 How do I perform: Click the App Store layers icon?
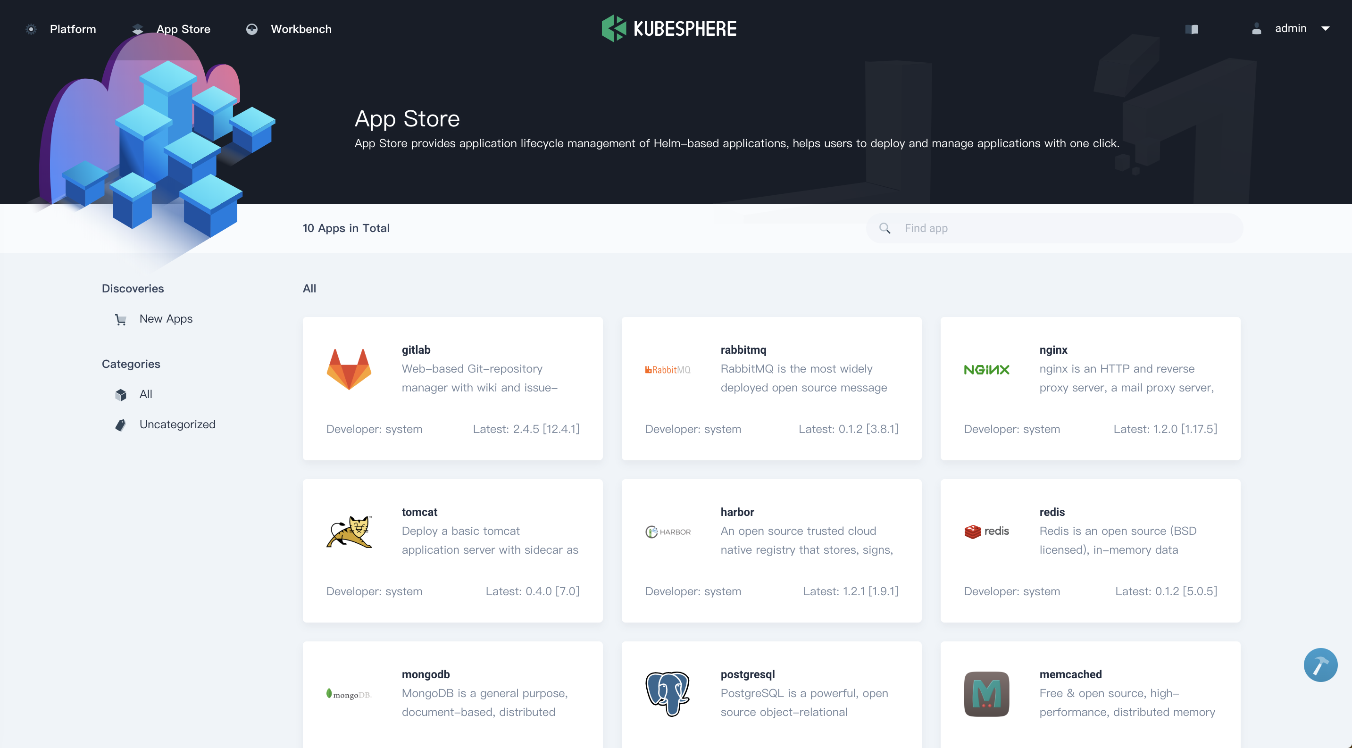click(x=137, y=29)
